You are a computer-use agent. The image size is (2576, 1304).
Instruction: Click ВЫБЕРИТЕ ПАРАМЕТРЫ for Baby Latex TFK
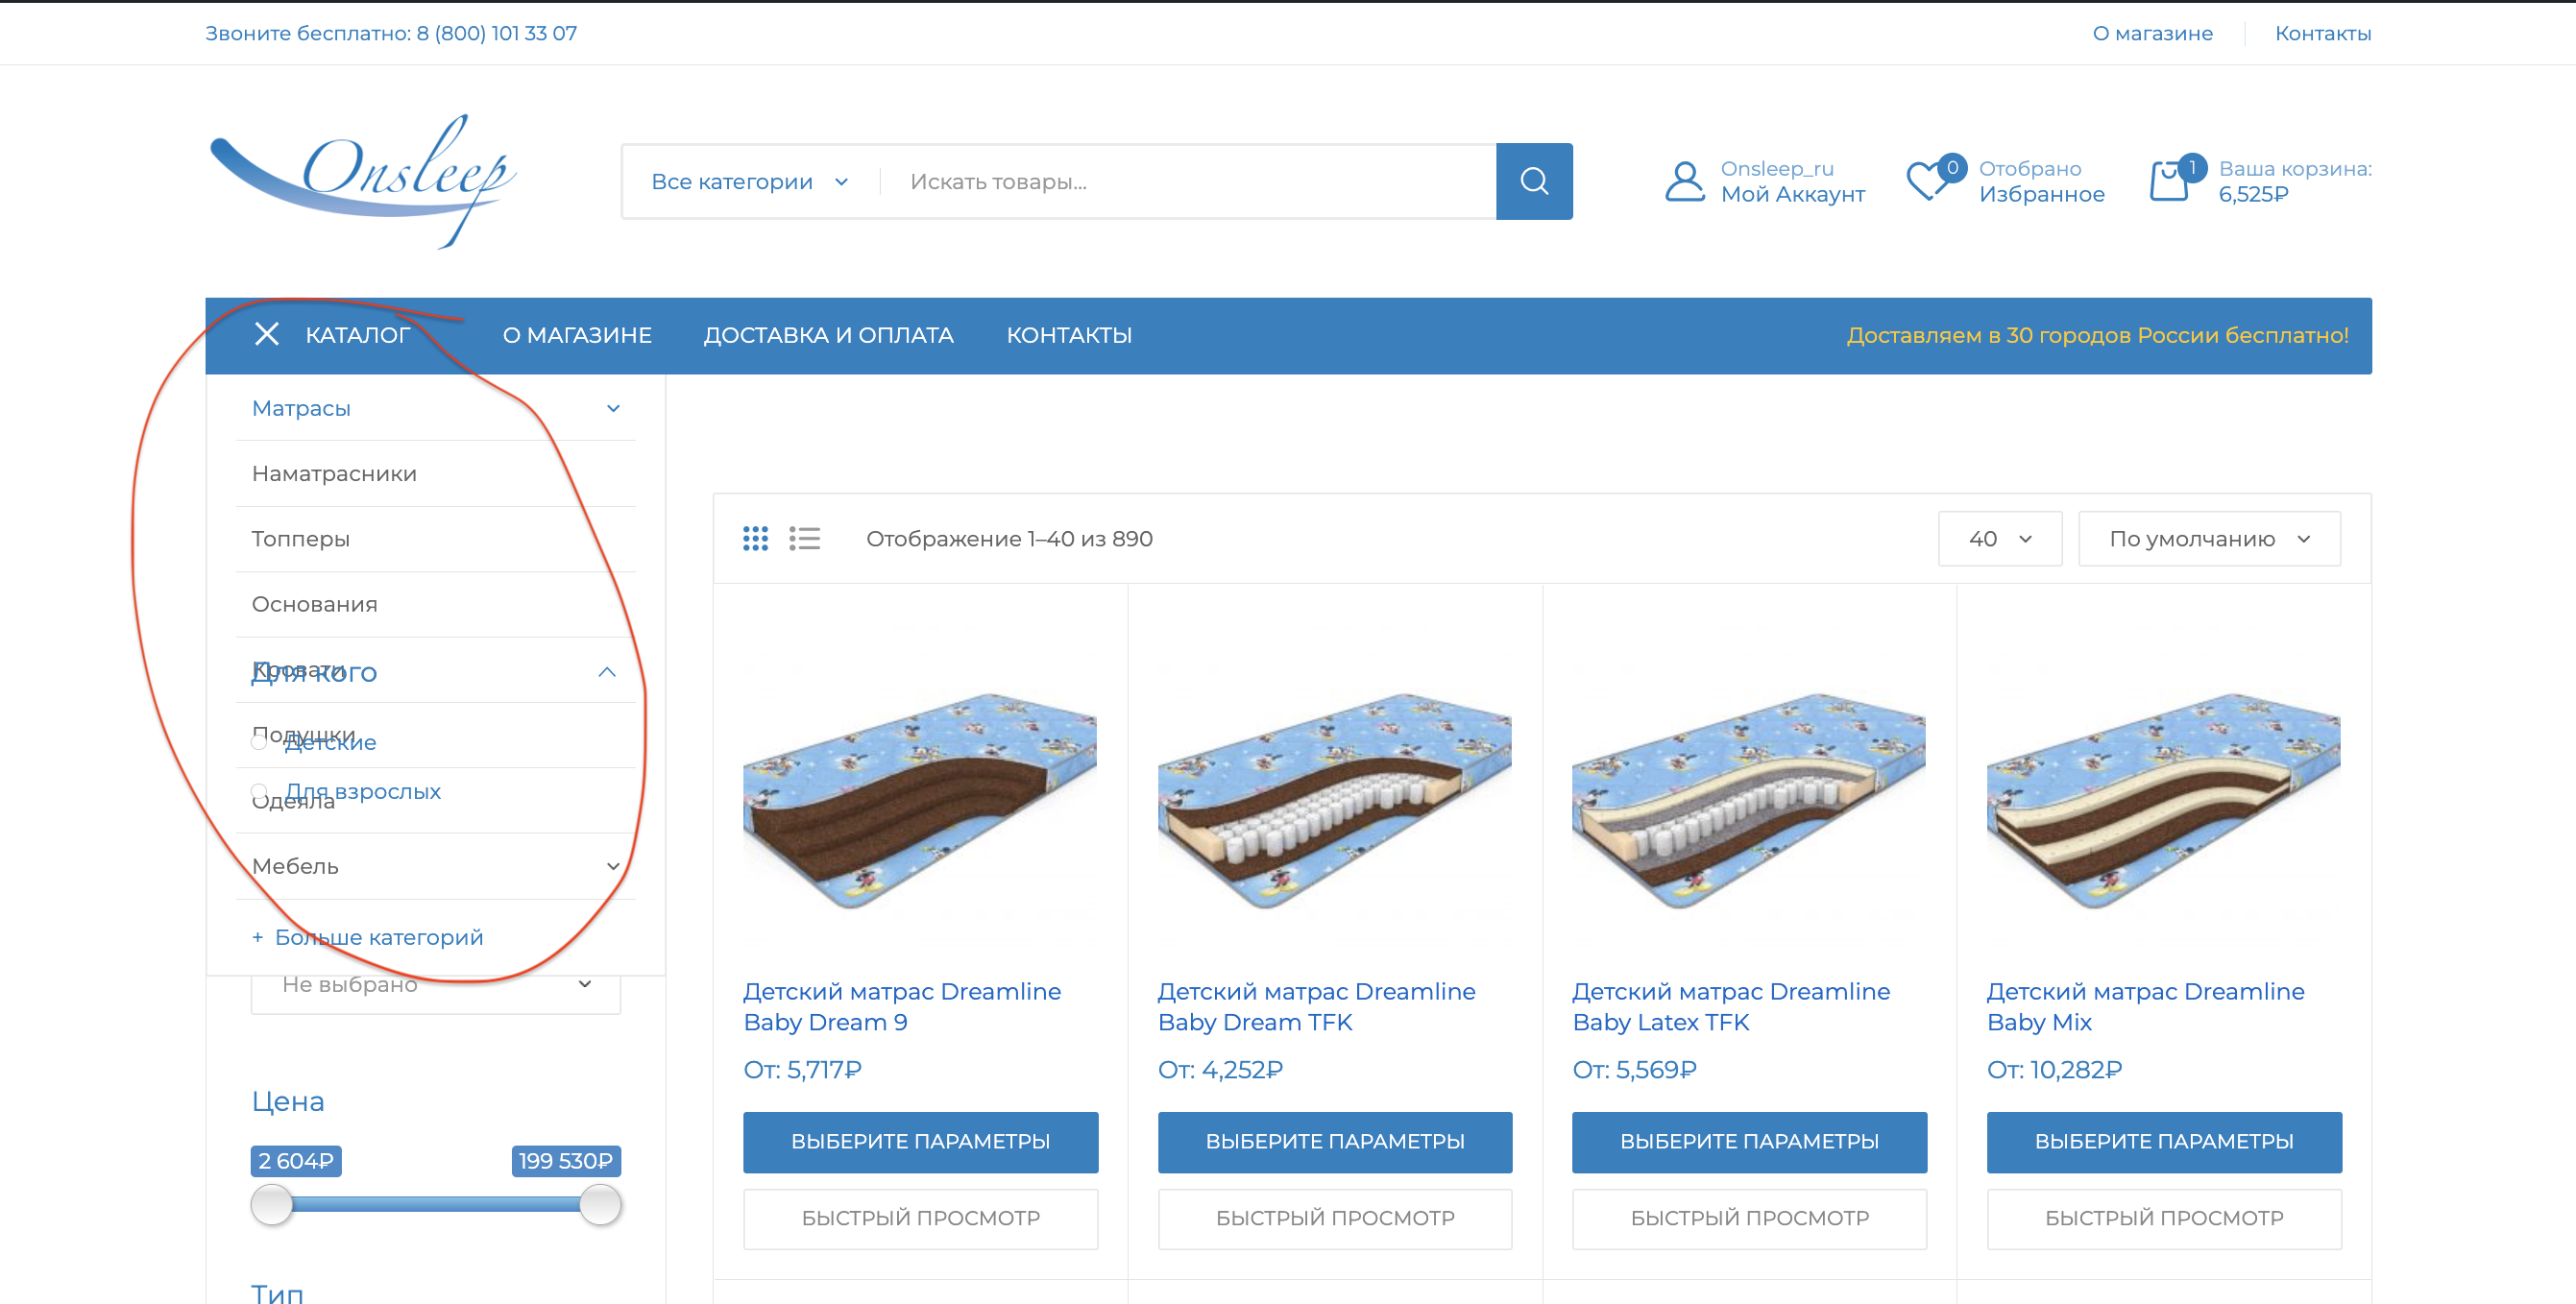pyautogui.click(x=1749, y=1141)
